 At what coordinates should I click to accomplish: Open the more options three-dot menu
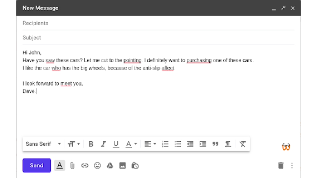click(x=292, y=165)
